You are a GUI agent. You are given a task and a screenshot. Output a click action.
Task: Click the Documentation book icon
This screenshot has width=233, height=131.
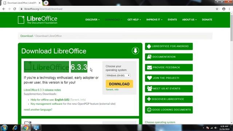point(149,57)
